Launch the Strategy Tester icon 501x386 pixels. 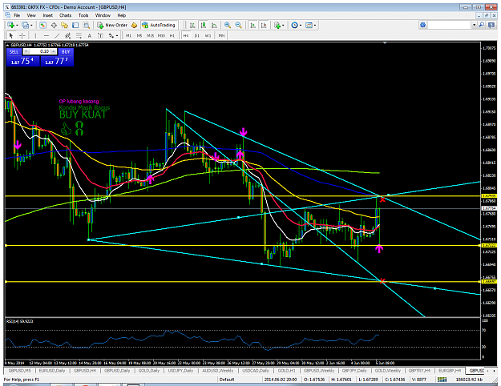pyautogui.click(x=87, y=25)
